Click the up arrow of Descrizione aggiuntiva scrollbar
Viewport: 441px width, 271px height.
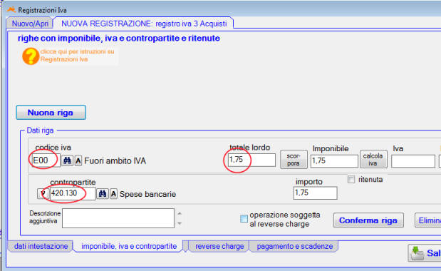coord(180,213)
